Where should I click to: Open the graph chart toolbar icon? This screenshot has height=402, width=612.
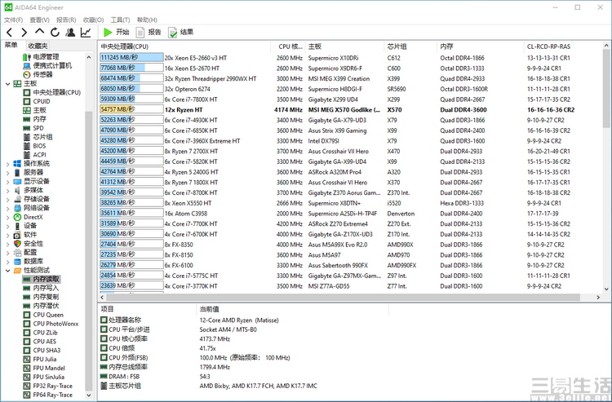coord(86,33)
